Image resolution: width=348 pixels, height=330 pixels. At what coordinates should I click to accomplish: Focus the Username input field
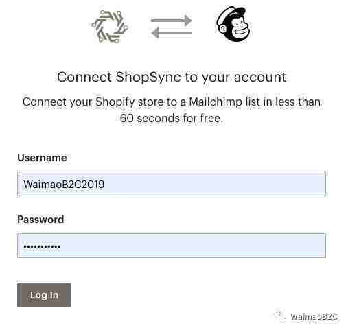pyautogui.click(x=172, y=184)
